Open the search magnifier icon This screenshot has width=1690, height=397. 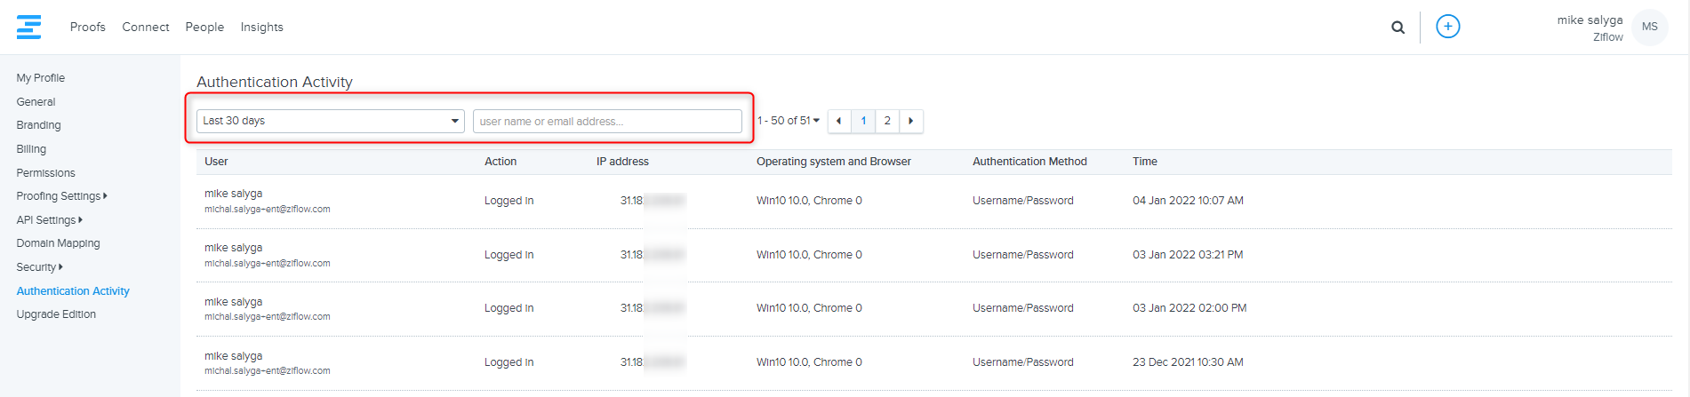1398,28
